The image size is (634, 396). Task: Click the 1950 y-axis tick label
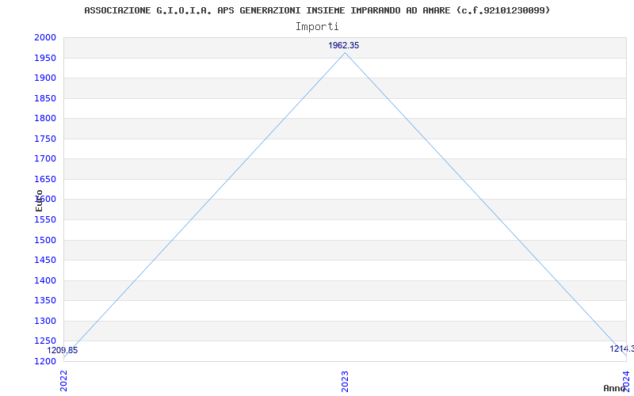pos(45,58)
